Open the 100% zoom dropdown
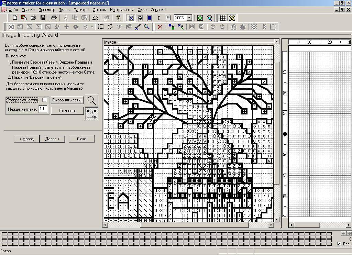 tap(189, 18)
